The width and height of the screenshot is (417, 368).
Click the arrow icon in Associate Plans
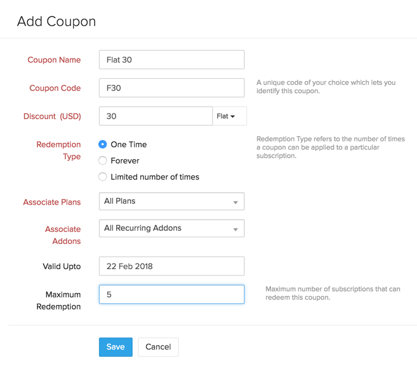[236, 203]
